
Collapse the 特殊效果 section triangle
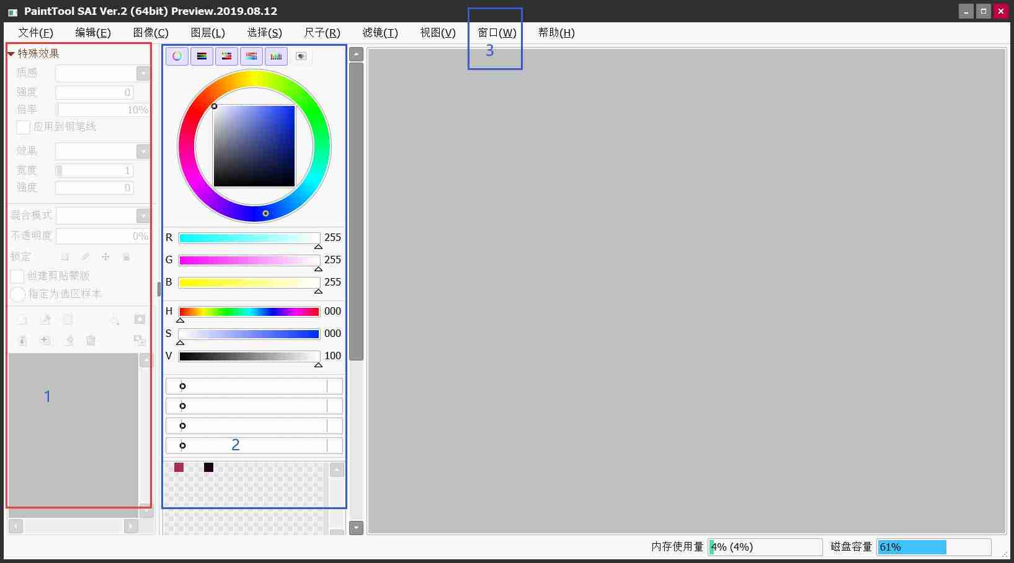(11, 54)
